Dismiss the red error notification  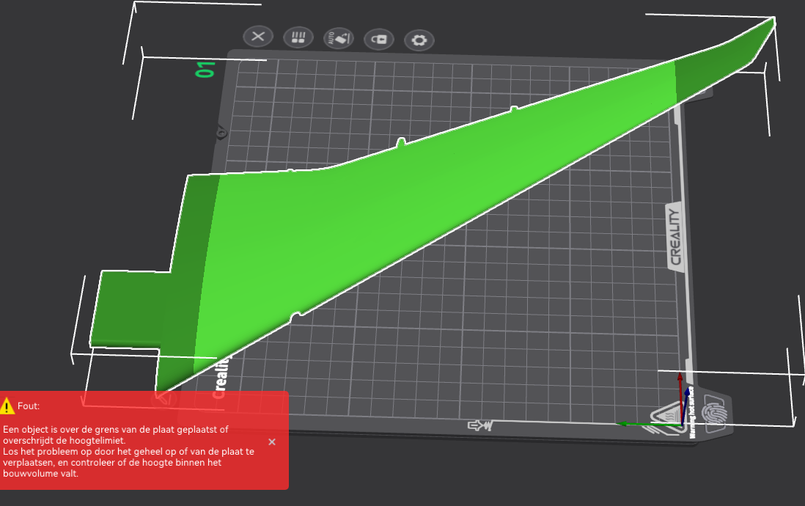[272, 441]
